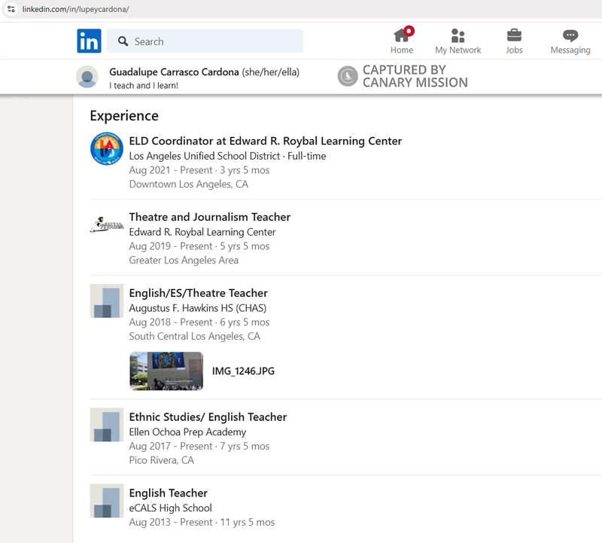
Task: Click Greater Los Angeles Area location text
Action: 184,260
